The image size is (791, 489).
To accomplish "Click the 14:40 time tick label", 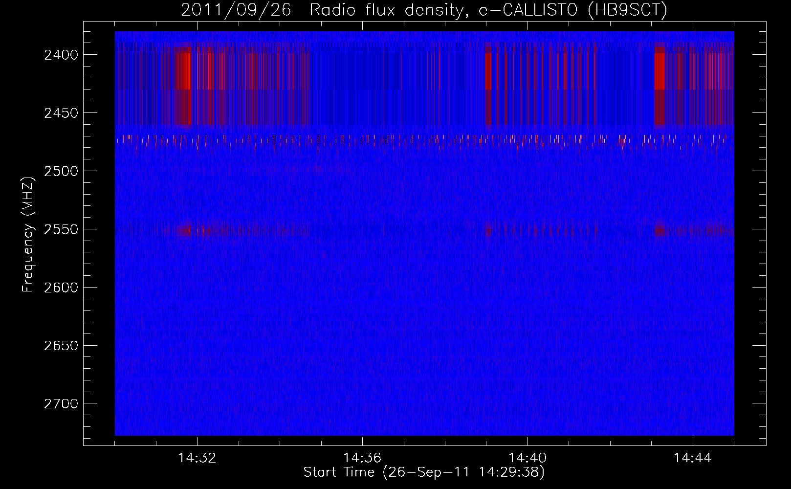I will 527,458.
